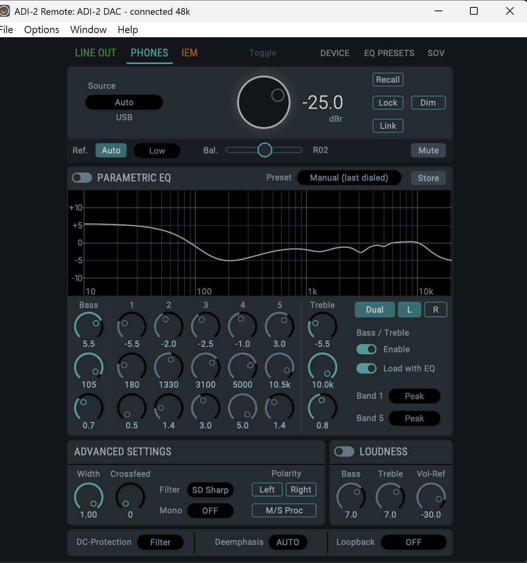This screenshot has height=563, width=527.
Task: Click the Balance slider handle
Action: [265, 150]
